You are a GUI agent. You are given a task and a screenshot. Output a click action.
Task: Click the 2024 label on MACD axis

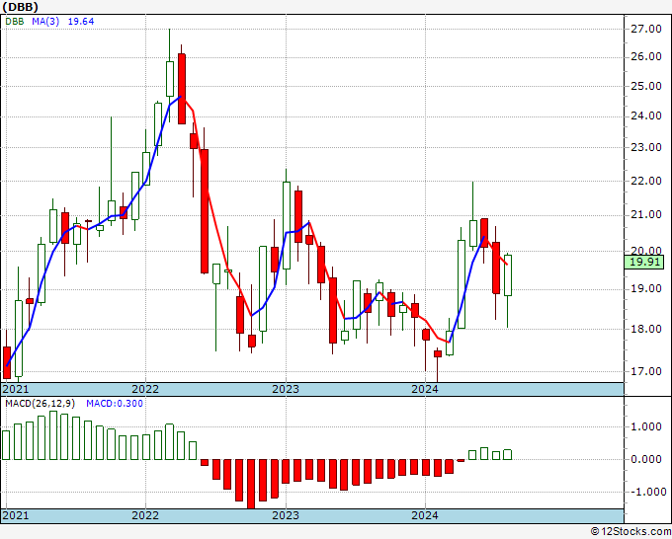425,515
